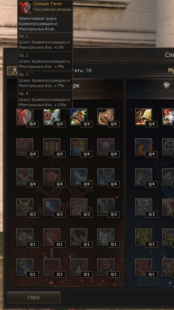Click the Сброс reset button
Viewport: 174px width, 310px height.
(34, 298)
